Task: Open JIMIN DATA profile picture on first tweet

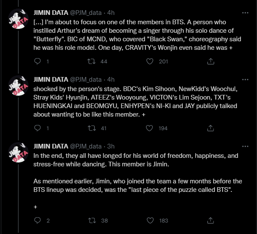Action: (18, 19)
